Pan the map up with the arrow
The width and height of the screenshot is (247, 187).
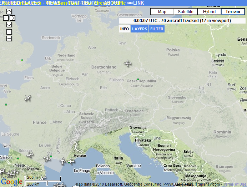tap(9, 11)
